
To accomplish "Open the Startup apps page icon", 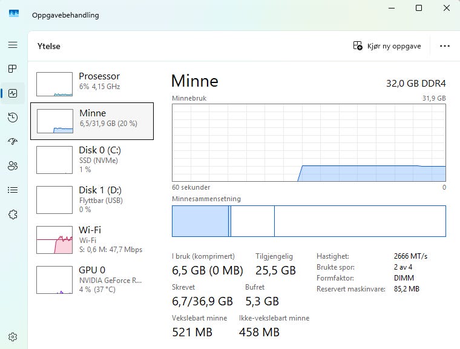I will tap(13, 142).
